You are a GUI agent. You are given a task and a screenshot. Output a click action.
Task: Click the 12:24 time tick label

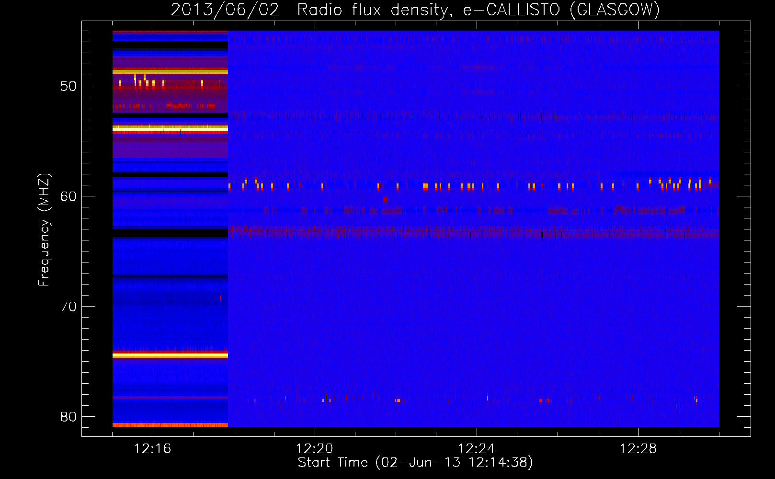(x=477, y=449)
